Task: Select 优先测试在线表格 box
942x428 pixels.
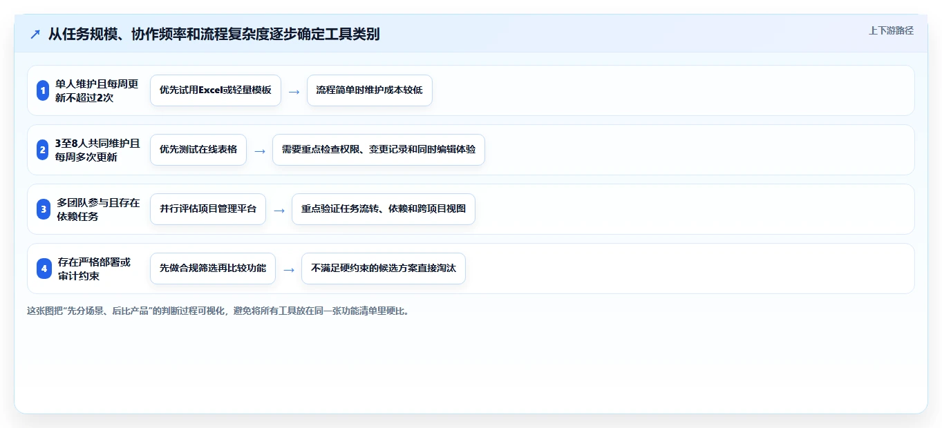Action: [198, 150]
